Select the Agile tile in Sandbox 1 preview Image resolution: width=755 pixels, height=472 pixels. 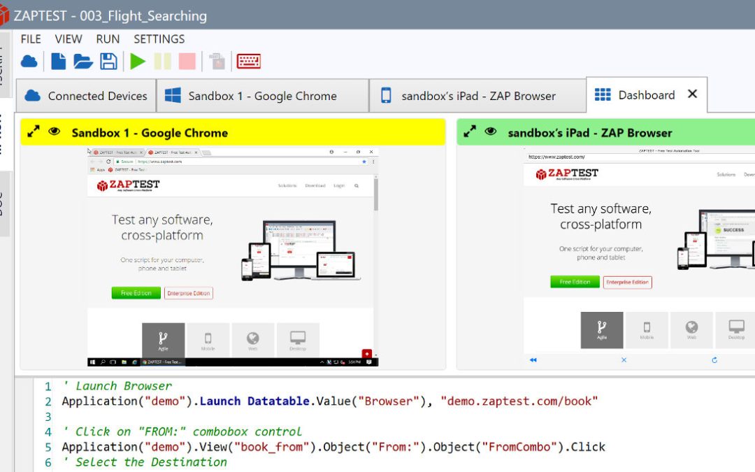click(x=163, y=341)
